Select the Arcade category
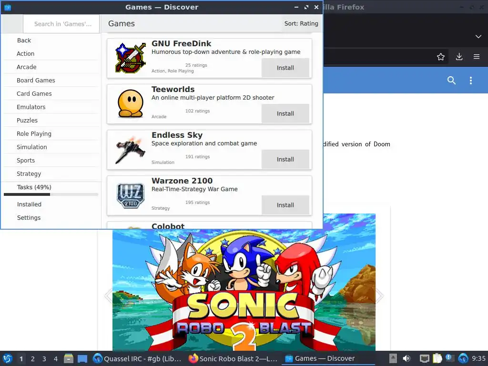This screenshot has width=488, height=366. pos(51,67)
